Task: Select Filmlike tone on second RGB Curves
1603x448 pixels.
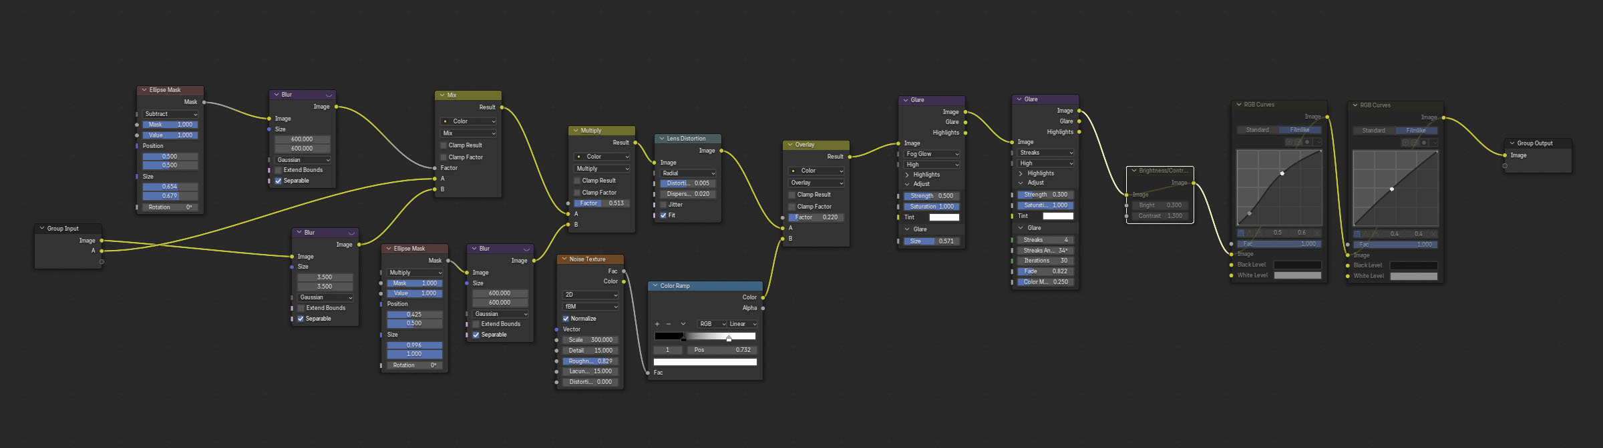Action: point(1417,131)
